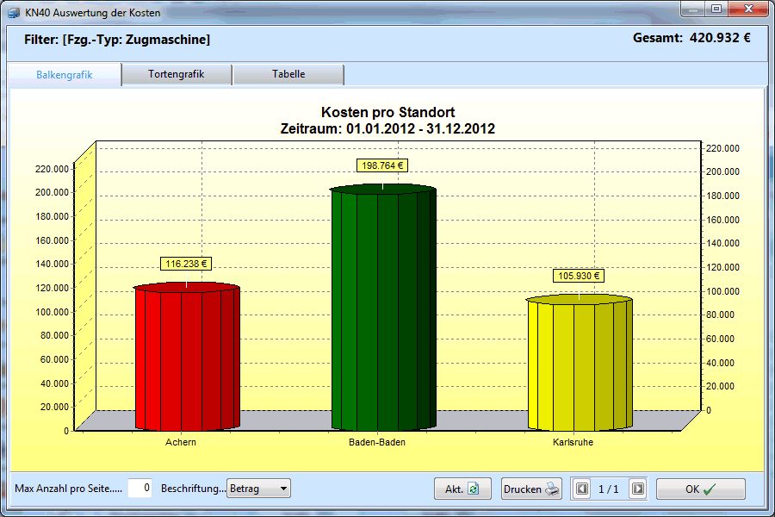Select the 198.764 € value label
Screen dimensions: 775x517
tap(382, 165)
